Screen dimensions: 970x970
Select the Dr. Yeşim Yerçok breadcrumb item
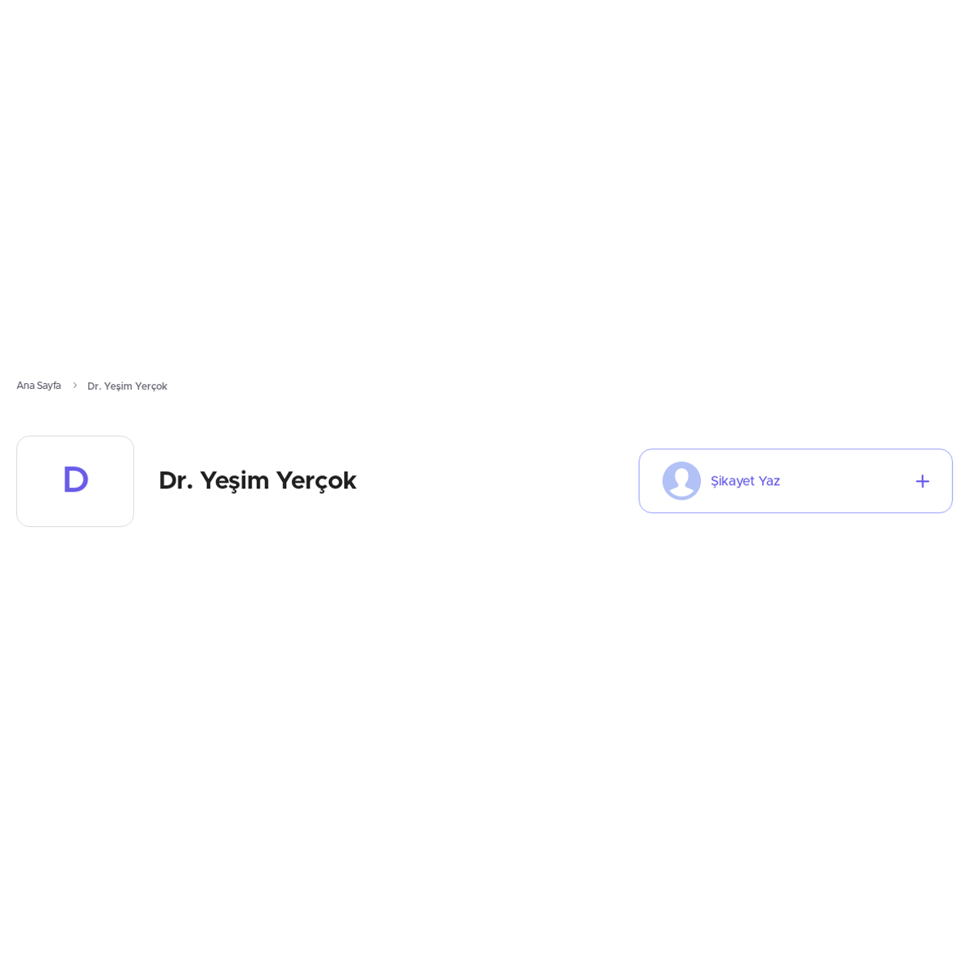tap(127, 386)
